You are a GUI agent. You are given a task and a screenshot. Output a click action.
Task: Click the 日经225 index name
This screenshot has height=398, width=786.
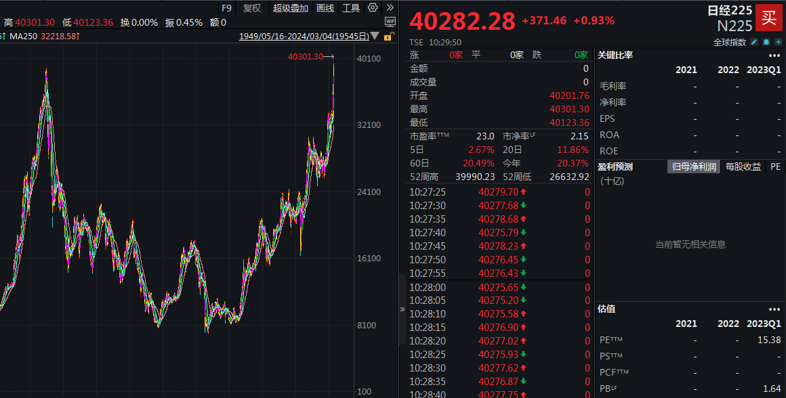tap(729, 11)
